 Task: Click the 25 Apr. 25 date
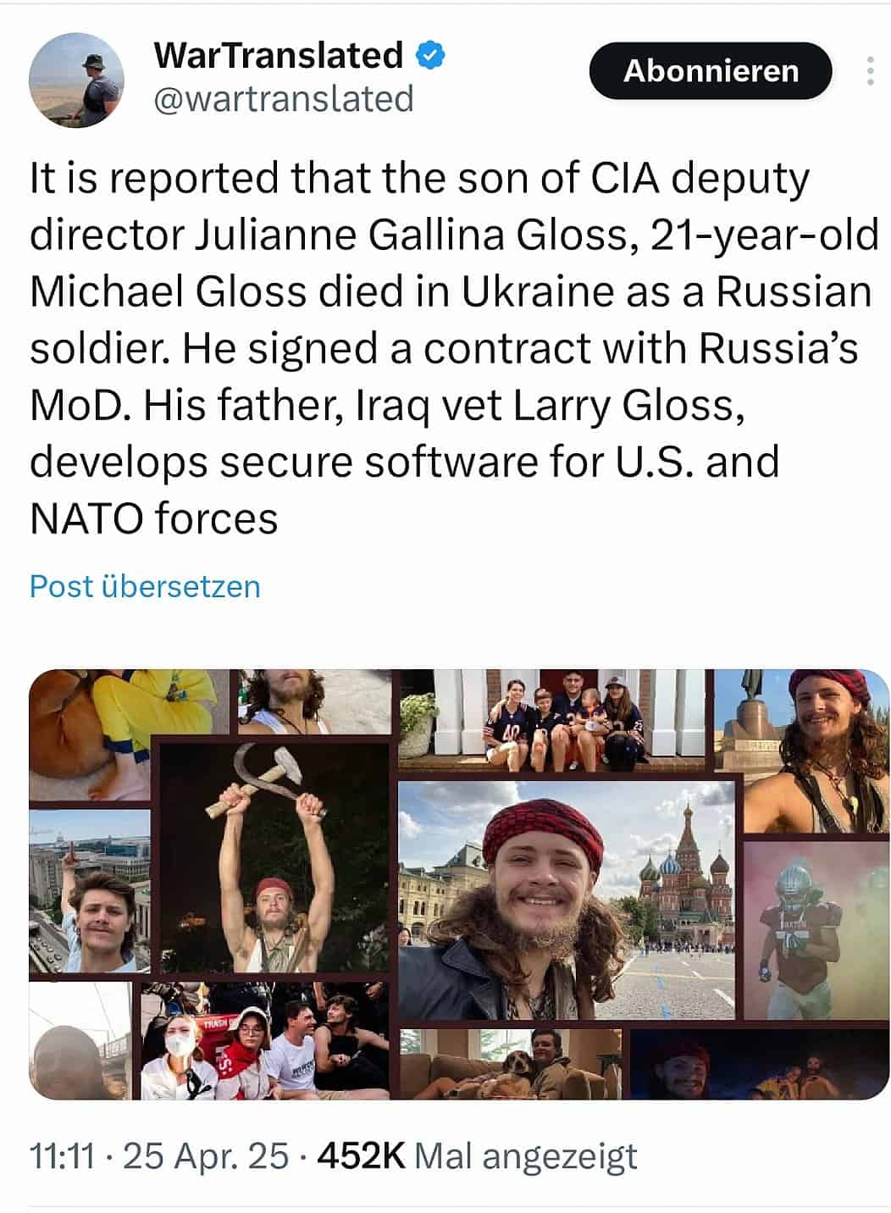click(206, 1155)
